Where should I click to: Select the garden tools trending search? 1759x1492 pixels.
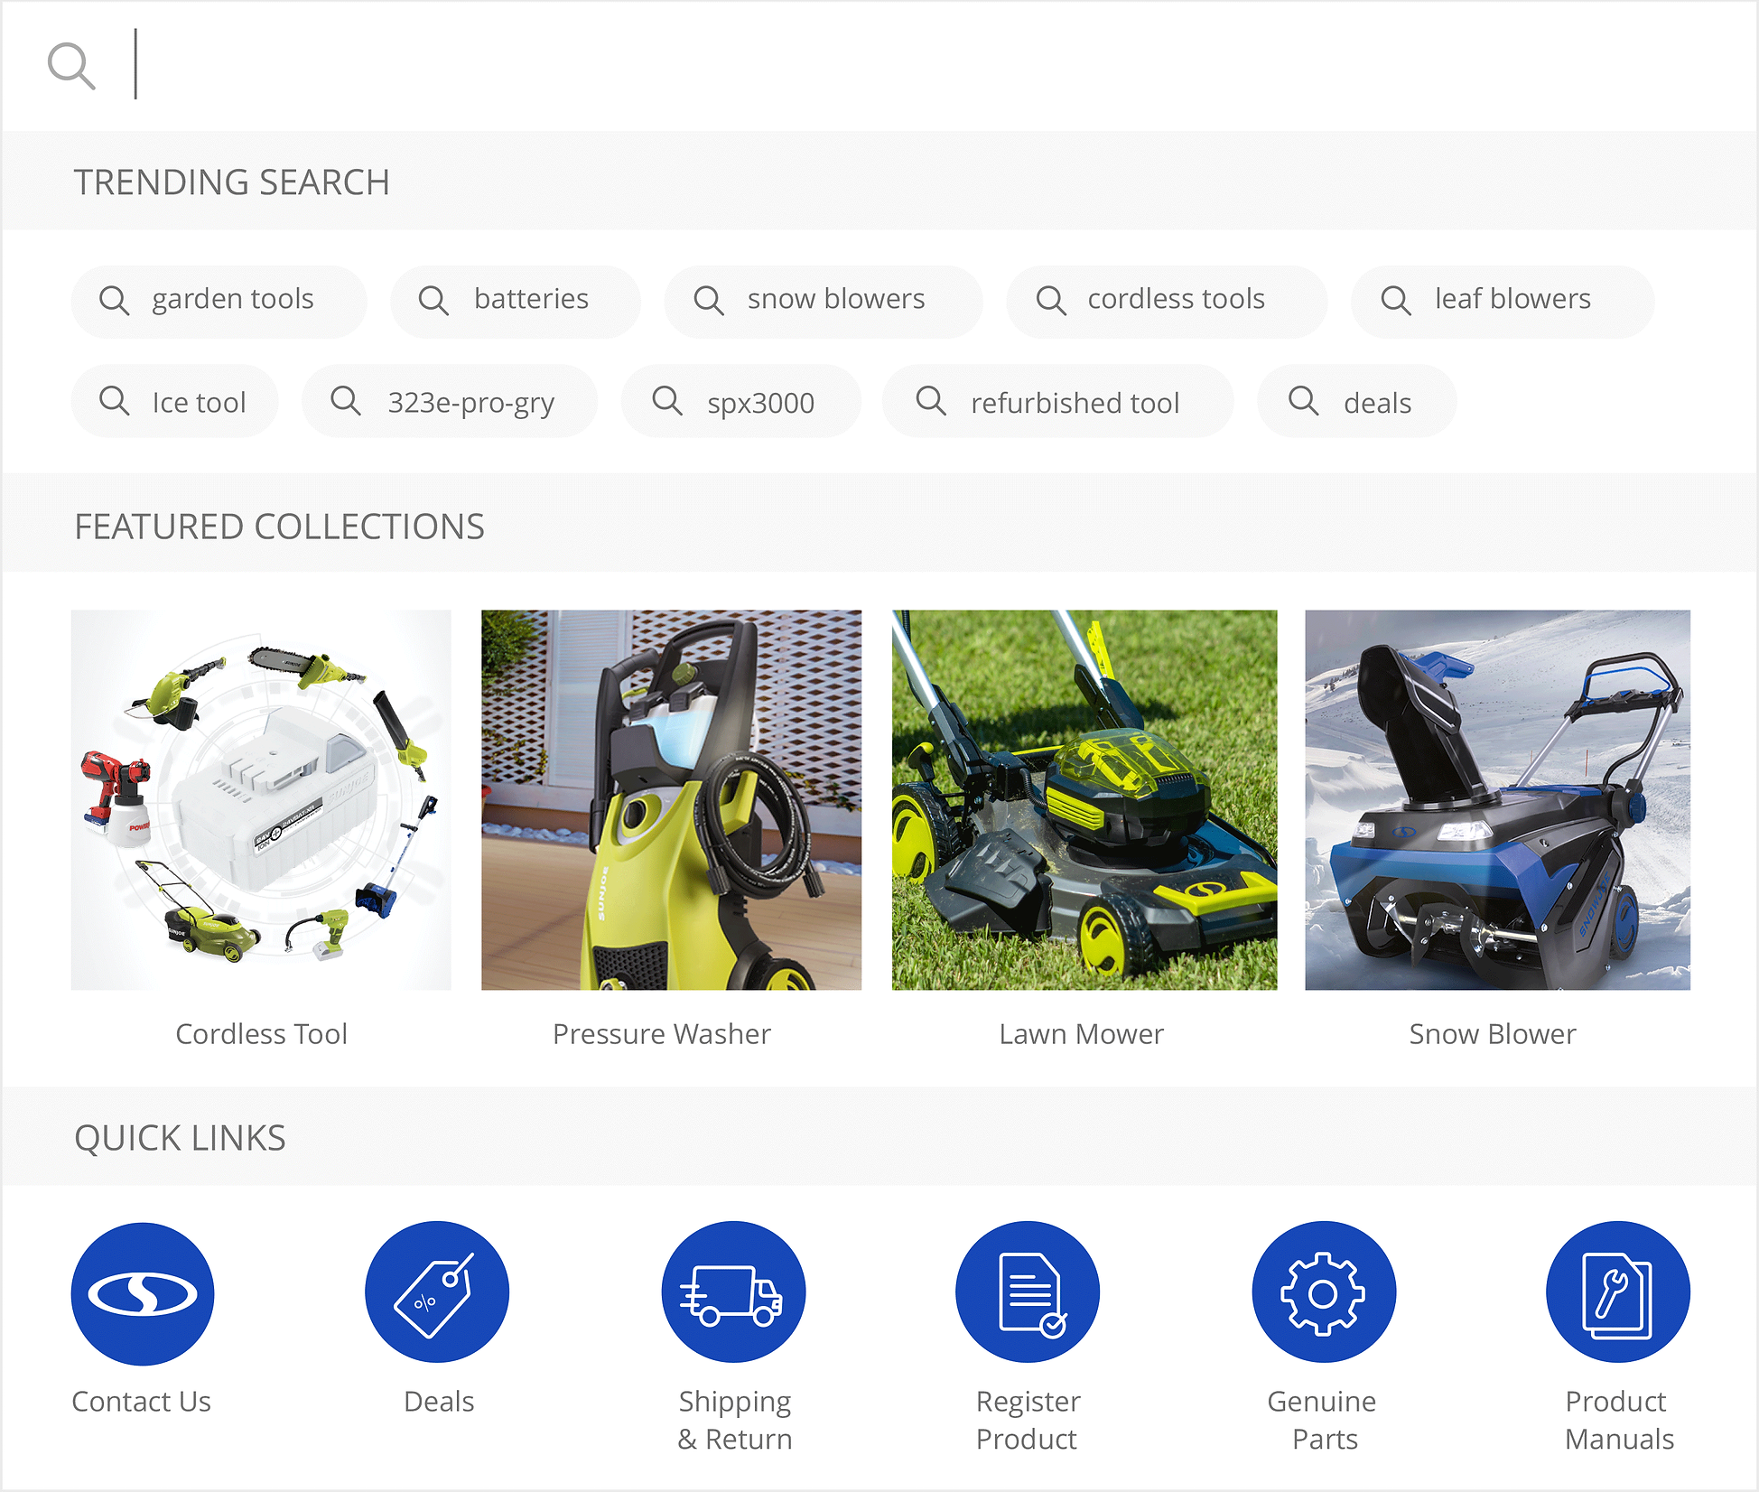(219, 301)
